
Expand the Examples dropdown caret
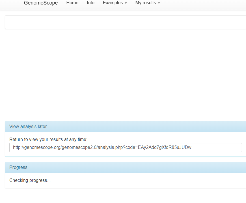pos(125,3)
